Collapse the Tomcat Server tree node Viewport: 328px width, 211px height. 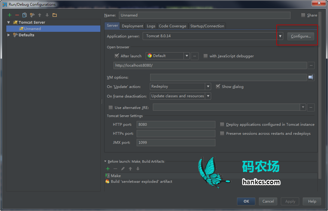pyautogui.click(x=9, y=23)
